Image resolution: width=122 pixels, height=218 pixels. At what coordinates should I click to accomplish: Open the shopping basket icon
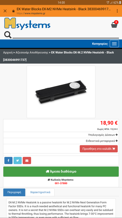click(114, 24)
